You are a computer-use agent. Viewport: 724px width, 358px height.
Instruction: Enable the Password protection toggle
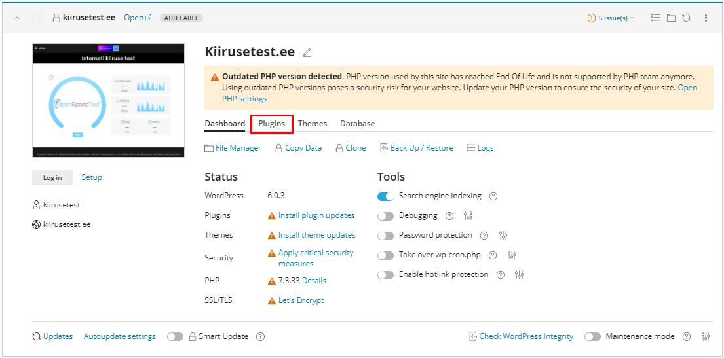tap(385, 236)
